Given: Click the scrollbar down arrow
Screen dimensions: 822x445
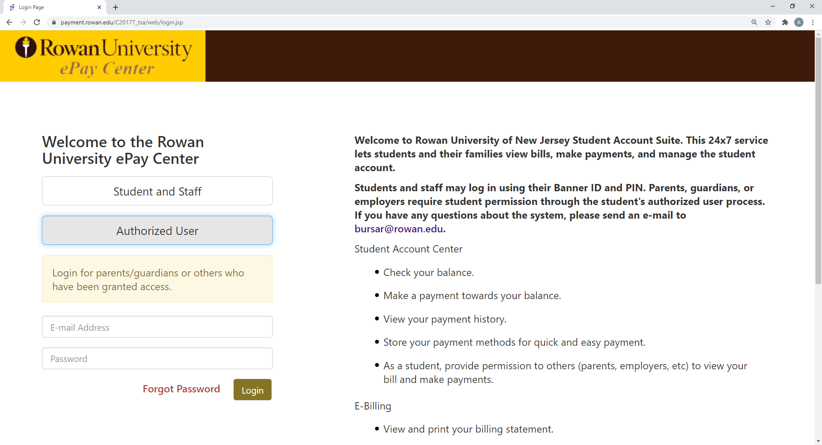Looking at the screenshot, I should (x=818, y=441).
